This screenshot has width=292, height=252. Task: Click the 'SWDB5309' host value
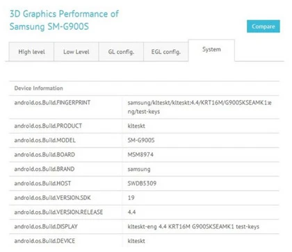[142, 183]
